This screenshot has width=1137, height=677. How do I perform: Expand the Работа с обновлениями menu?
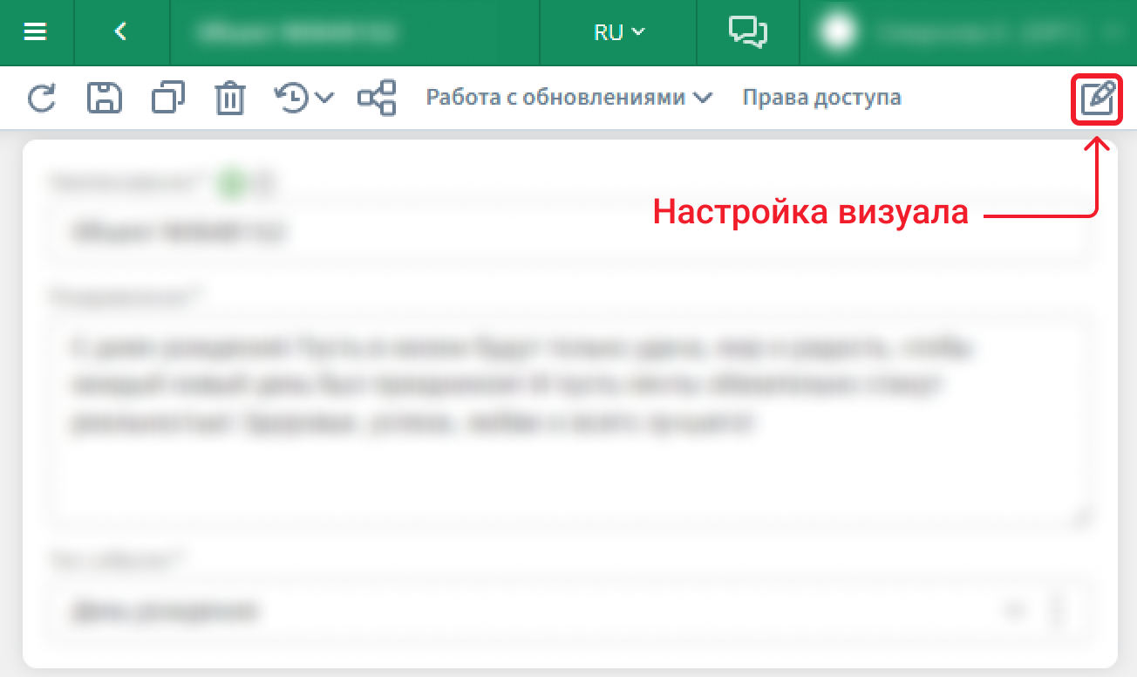[568, 98]
